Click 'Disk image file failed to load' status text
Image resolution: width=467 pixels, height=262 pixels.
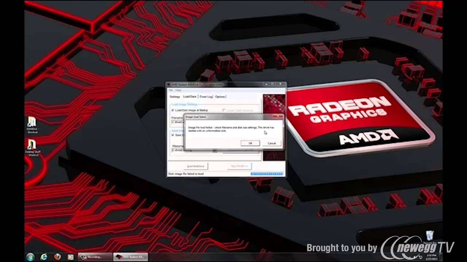(186, 174)
